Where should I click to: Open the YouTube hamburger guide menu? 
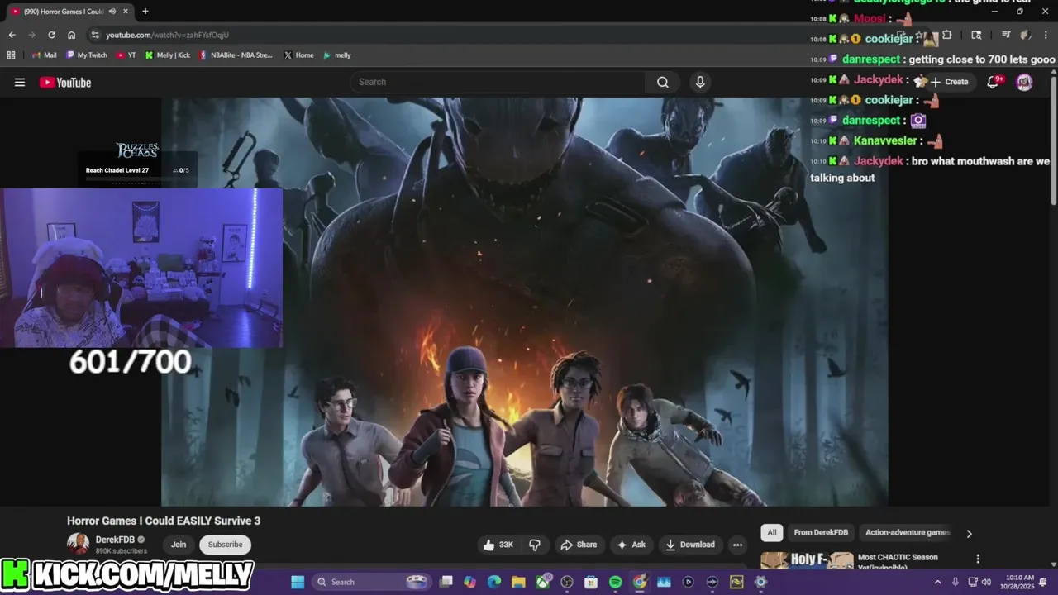[x=20, y=82]
